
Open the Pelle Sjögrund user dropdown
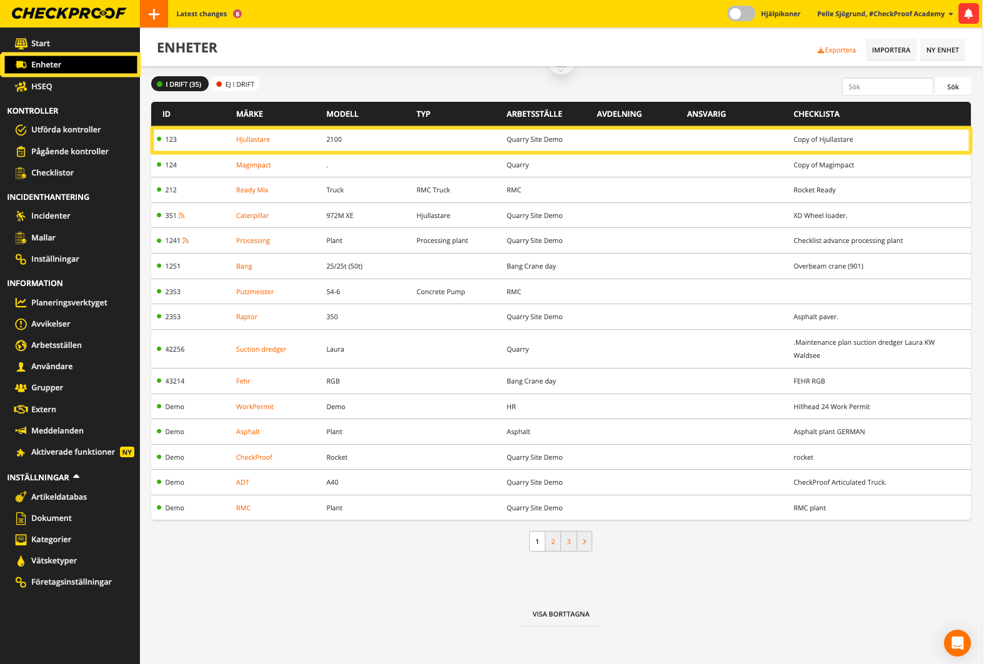pos(885,14)
